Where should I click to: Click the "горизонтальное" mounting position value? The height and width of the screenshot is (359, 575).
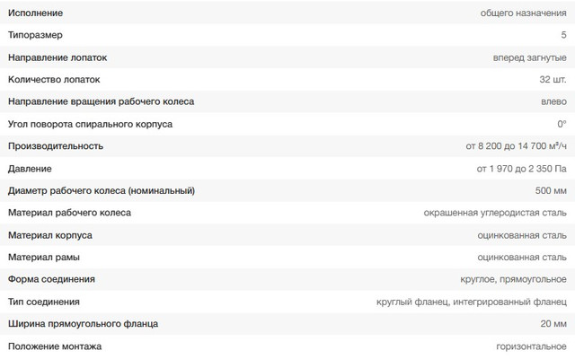pyautogui.click(x=531, y=346)
